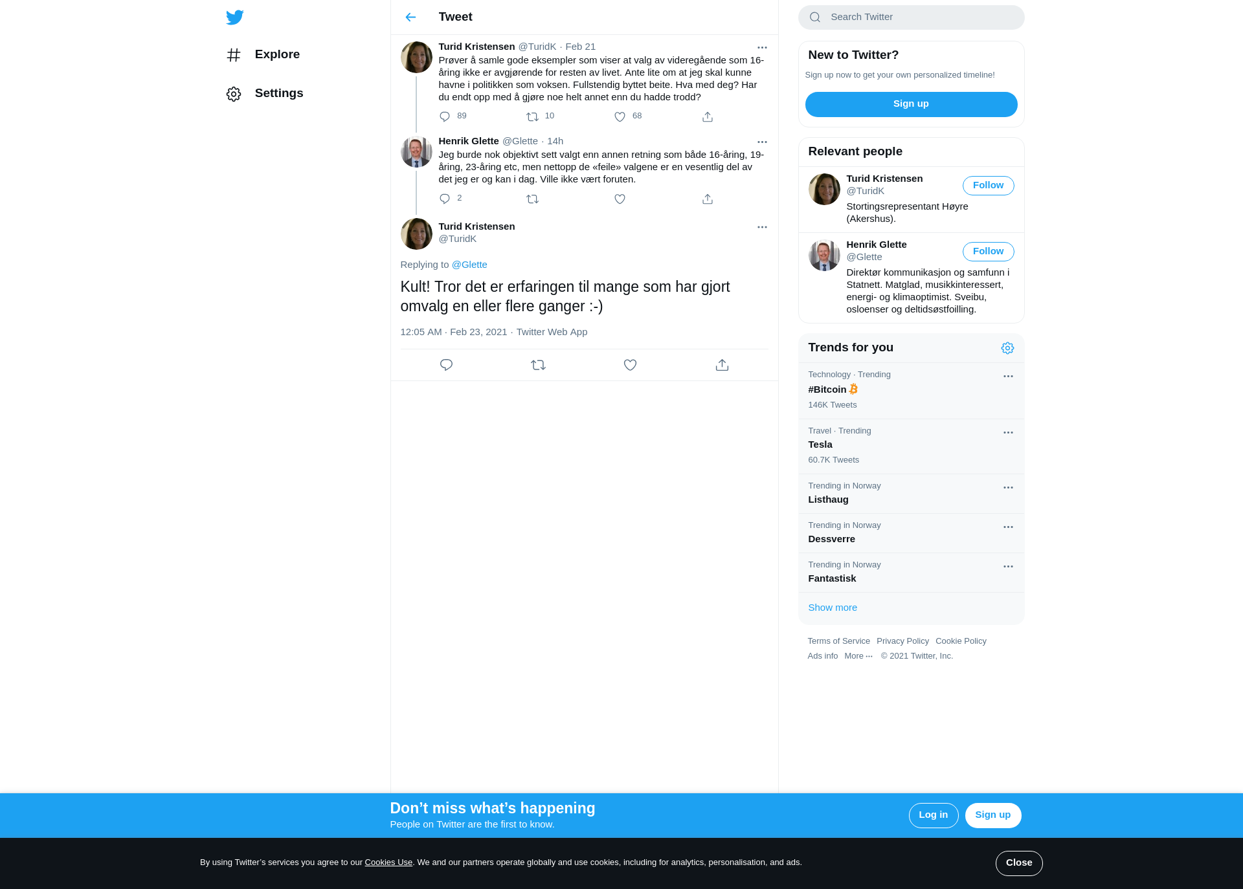Viewport: 1243px width, 889px height.
Task: Click the Twitter bird logo
Action: pos(235,17)
